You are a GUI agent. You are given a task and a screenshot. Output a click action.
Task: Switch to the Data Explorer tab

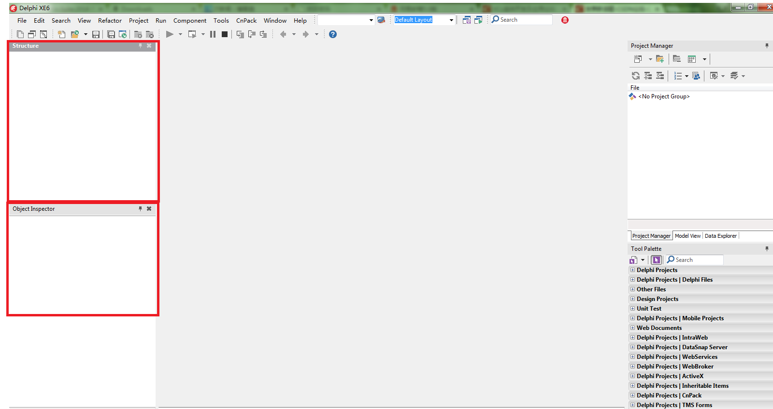pos(721,236)
